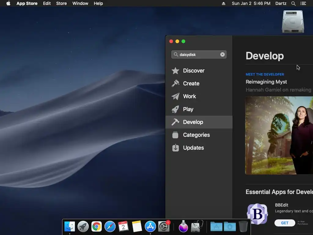Screen dimensions: 313x235
Task: Launch Google Chrome from the Dock
Action: pos(96,226)
